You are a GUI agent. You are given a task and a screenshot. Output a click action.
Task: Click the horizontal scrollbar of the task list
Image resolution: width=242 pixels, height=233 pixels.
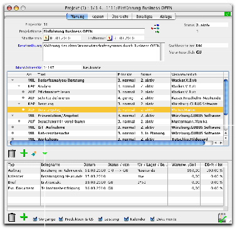[x=107, y=143]
